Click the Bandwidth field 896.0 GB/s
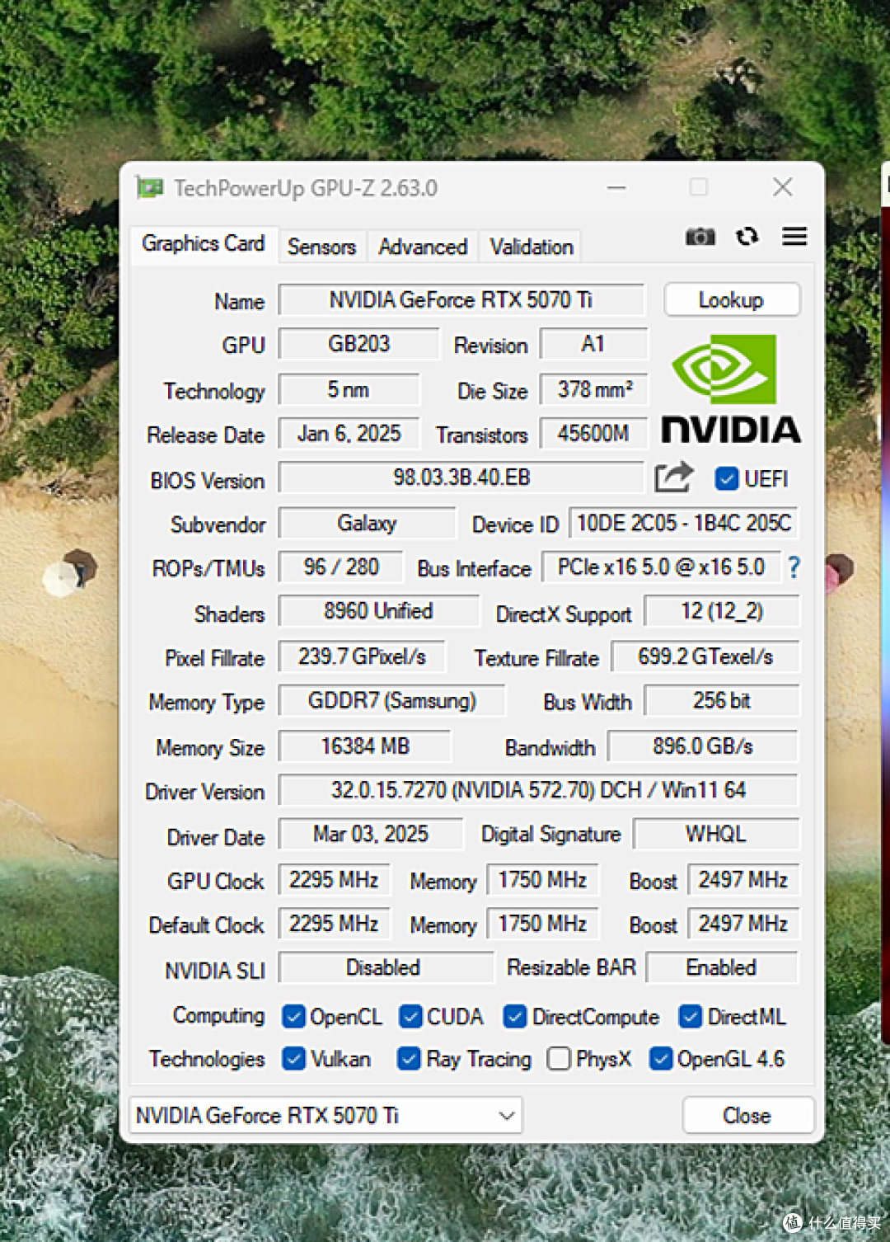Screen dimensions: 890x1242 [x=703, y=746]
